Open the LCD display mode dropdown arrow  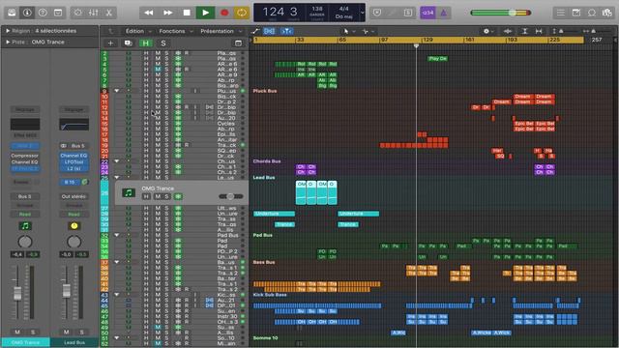tap(362, 13)
